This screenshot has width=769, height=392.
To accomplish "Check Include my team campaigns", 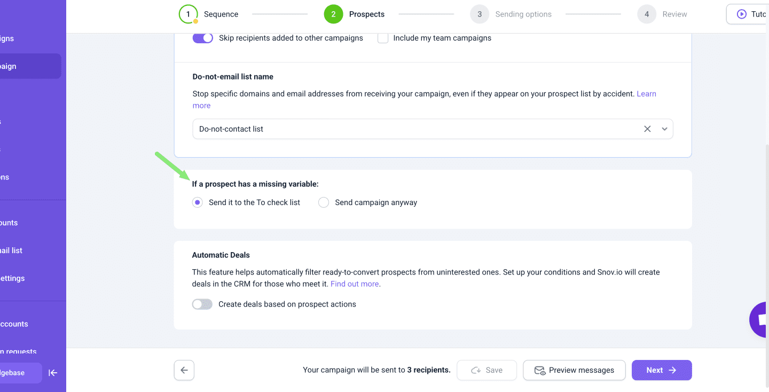I will (383, 38).
